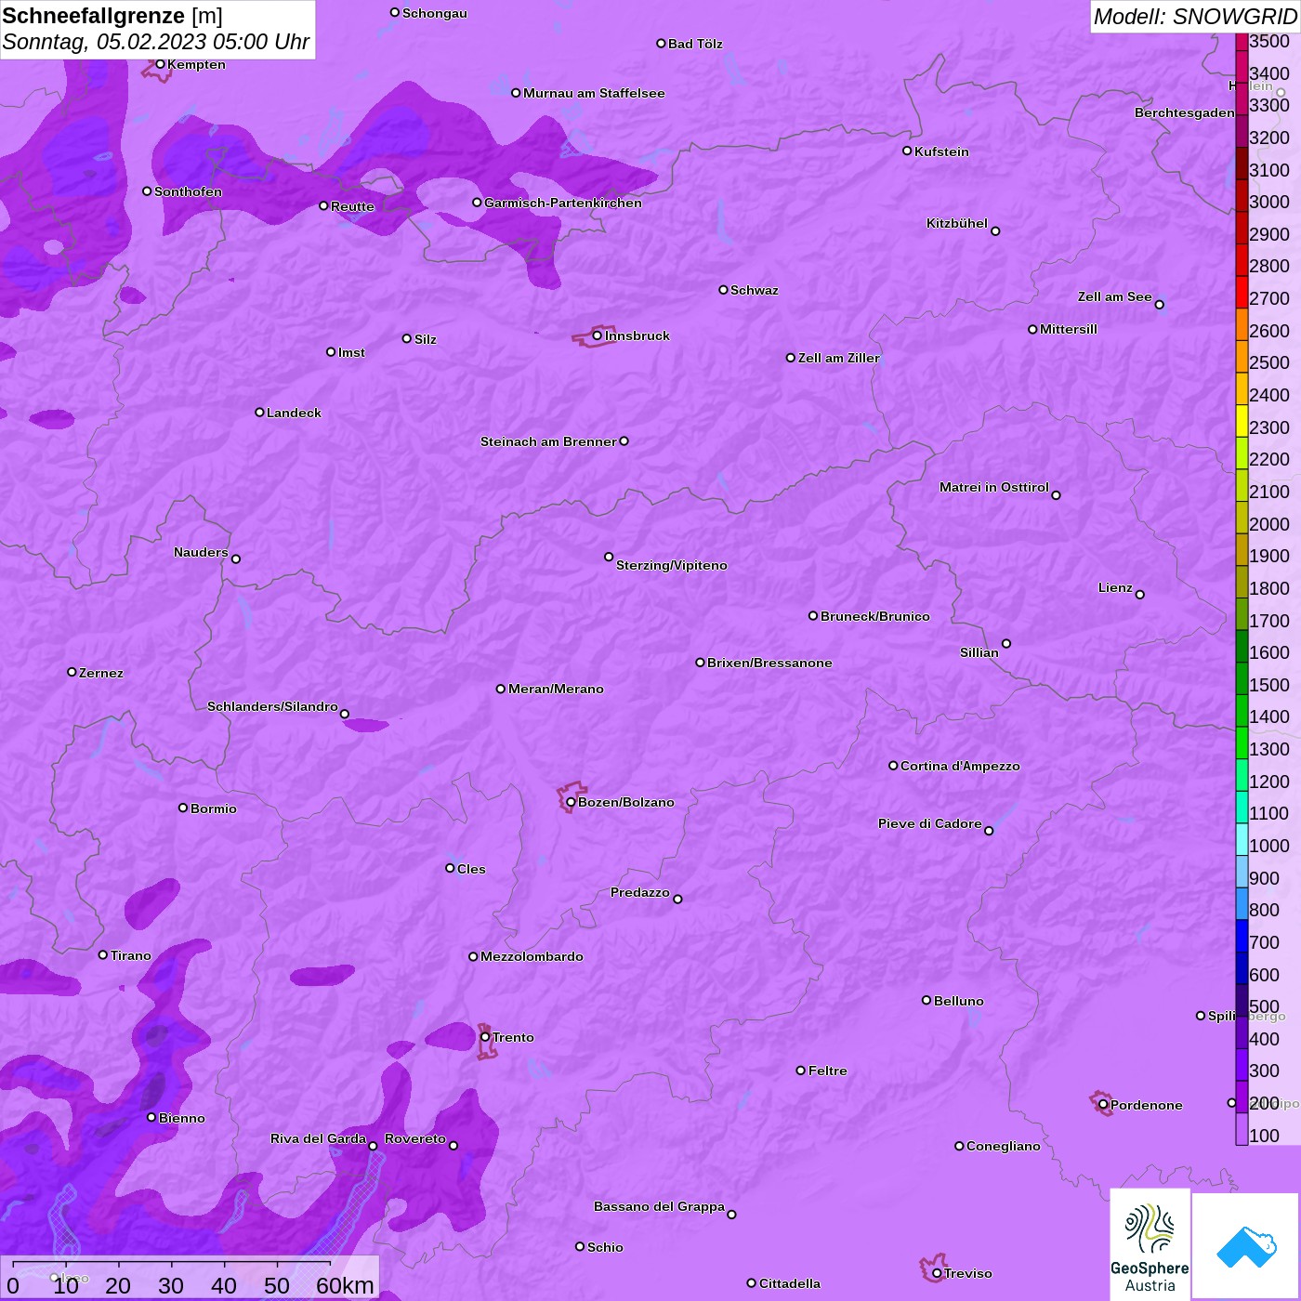Click the Conegliano label
The height and width of the screenshot is (1301, 1301).
1004,1146
